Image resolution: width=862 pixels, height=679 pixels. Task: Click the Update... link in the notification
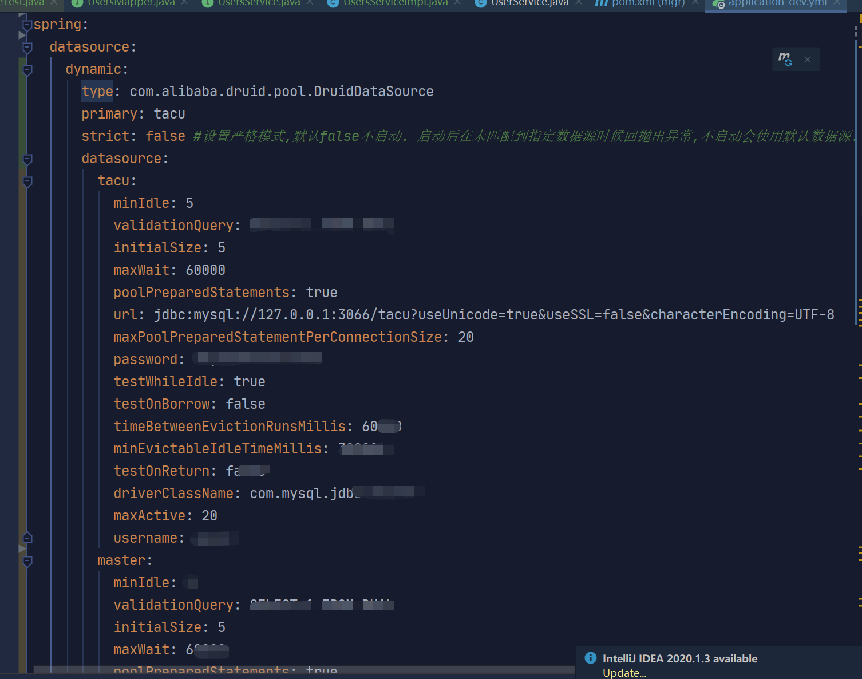(623, 673)
